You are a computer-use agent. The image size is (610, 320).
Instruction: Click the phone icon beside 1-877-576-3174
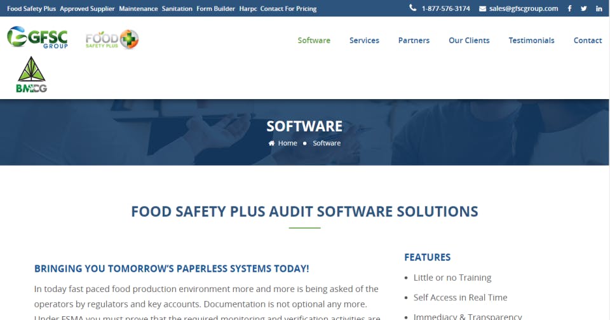click(x=413, y=8)
